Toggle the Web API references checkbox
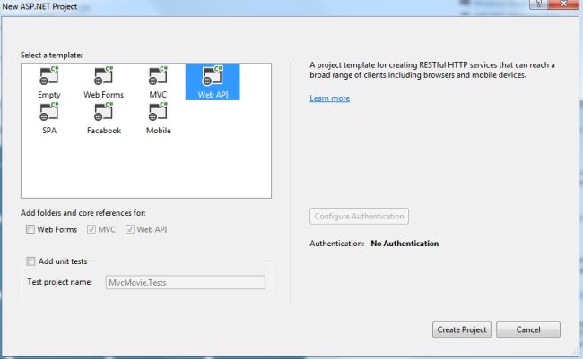Screen dimensions: 583x359 [130, 229]
